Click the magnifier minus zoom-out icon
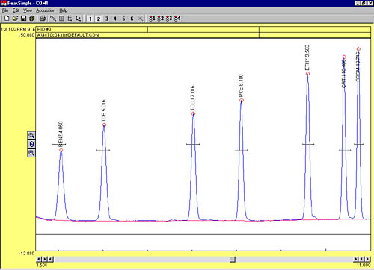This screenshot has height=270, width=374. pos(31,153)
